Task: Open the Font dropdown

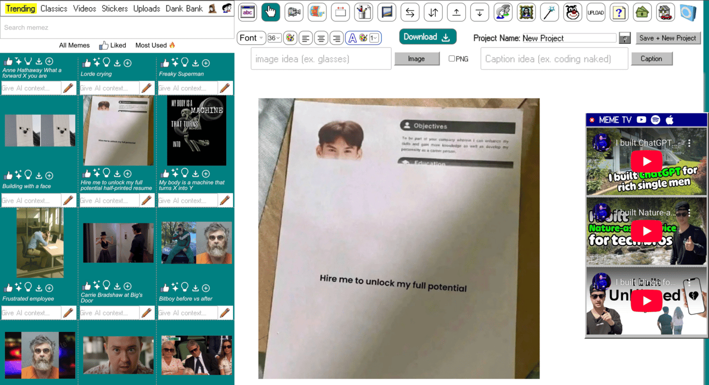Action: 251,38
